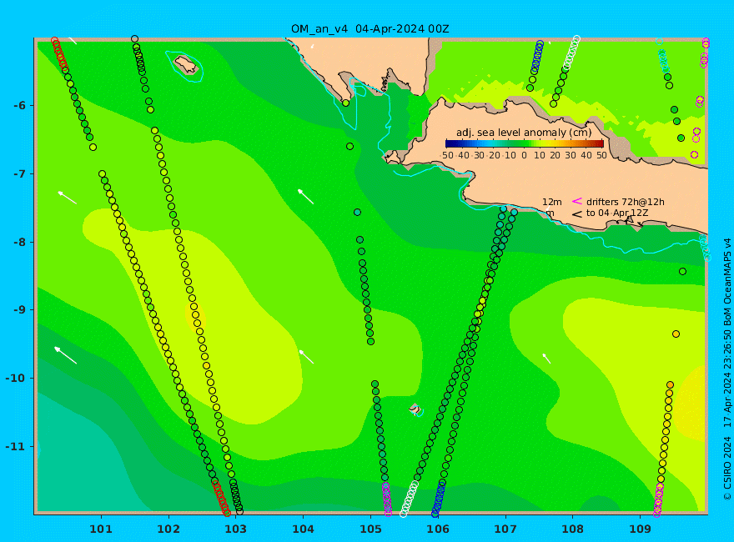Click the 106 longitude axis label
This screenshot has width=734, height=542.
(x=438, y=529)
